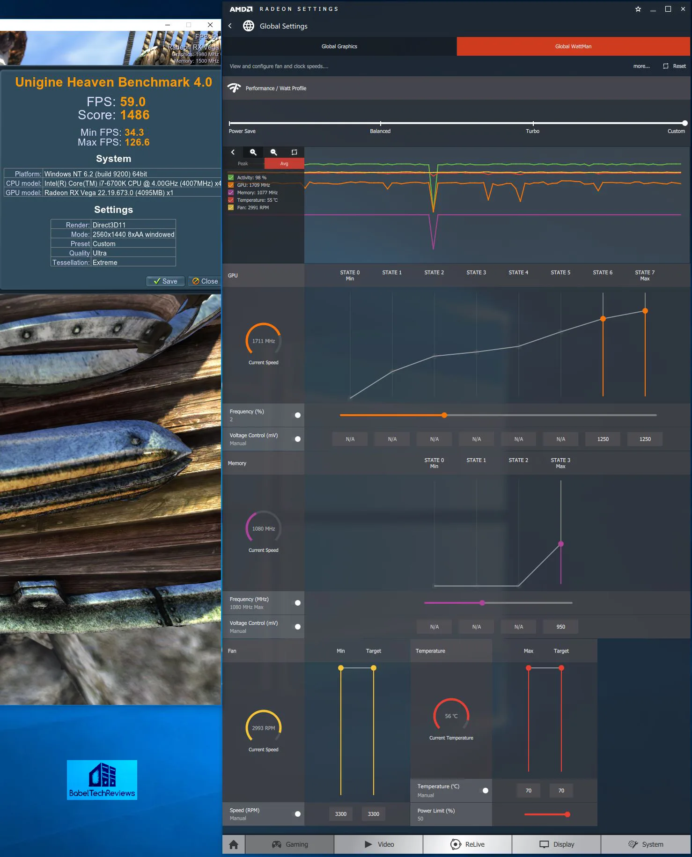
Task: Close Heaven Benchmark results dialog
Action: 205,281
